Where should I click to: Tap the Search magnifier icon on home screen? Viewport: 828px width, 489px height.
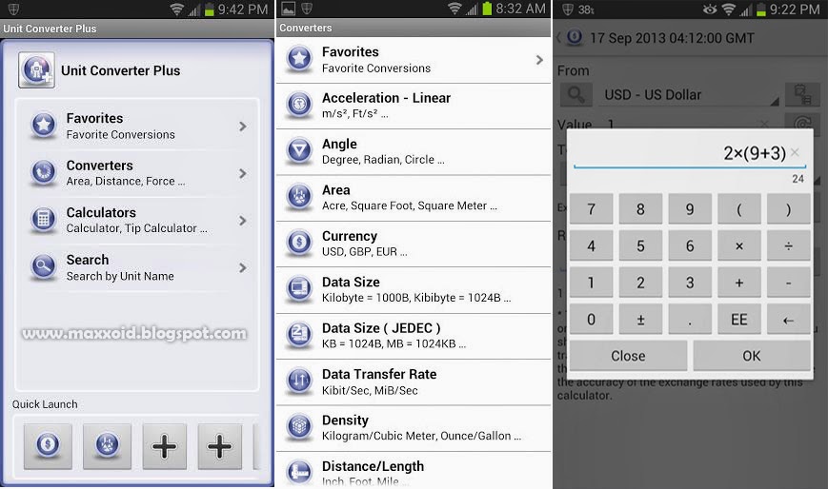coord(44,266)
